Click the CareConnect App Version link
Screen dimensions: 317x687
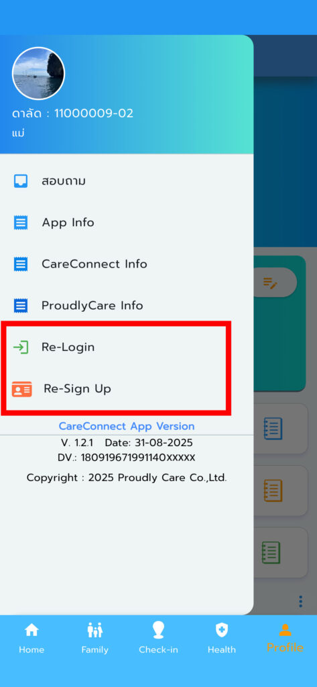(x=127, y=426)
